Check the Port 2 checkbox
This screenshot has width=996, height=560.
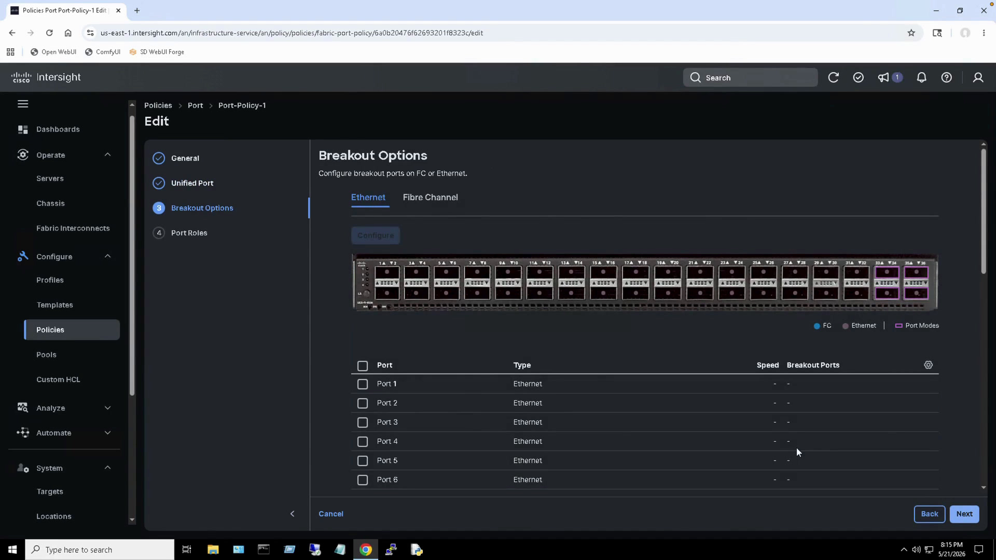click(363, 403)
